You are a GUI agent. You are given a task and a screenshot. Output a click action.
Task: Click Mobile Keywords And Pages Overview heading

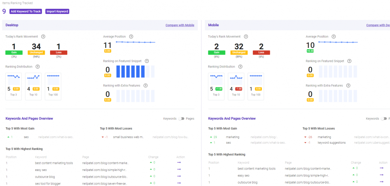[x=232, y=119]
